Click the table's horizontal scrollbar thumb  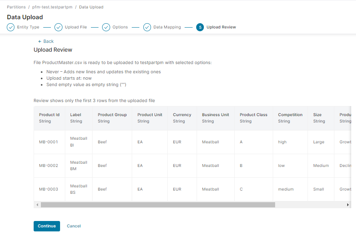point(158,205)
